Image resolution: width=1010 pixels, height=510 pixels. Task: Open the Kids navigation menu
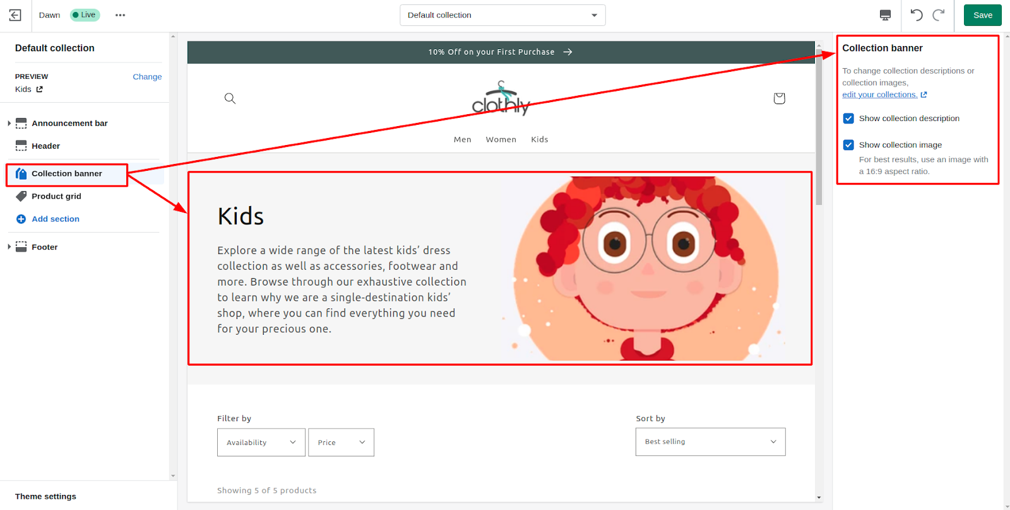pyautogui.click(x=540, y=139)
